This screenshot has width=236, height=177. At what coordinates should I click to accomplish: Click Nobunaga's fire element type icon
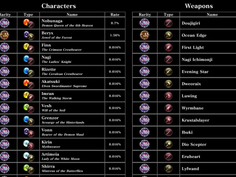(x=26, y=22)
